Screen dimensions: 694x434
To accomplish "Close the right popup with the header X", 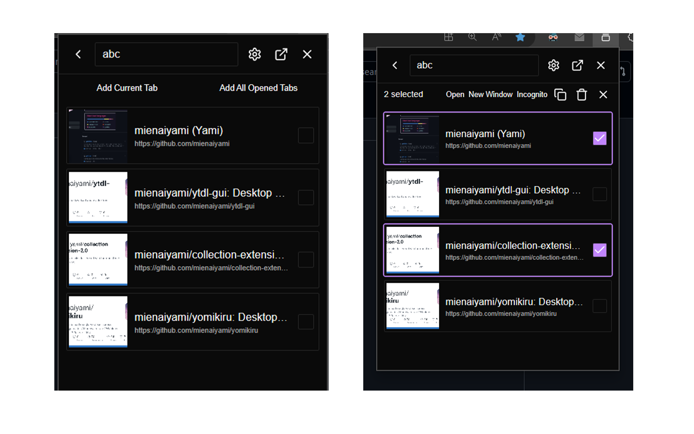I will coord(601,65).
